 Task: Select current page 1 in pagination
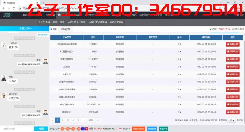point(57,120)
